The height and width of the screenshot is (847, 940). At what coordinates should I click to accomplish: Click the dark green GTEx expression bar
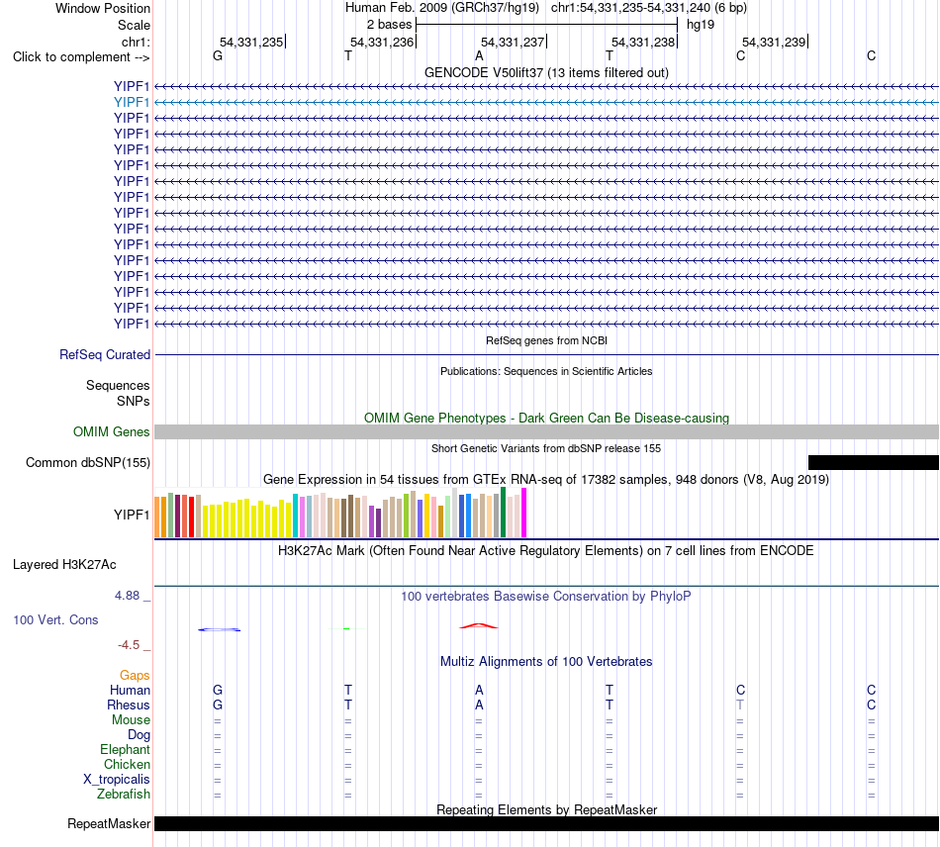503,512
